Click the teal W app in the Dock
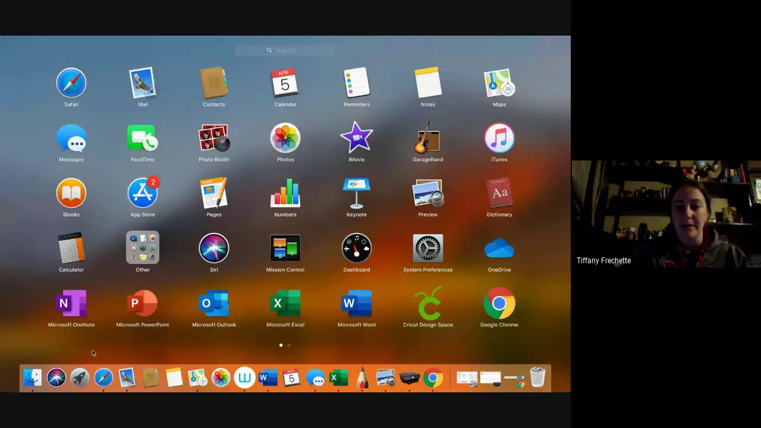This screenshot has height=428, width=761. 244,377
